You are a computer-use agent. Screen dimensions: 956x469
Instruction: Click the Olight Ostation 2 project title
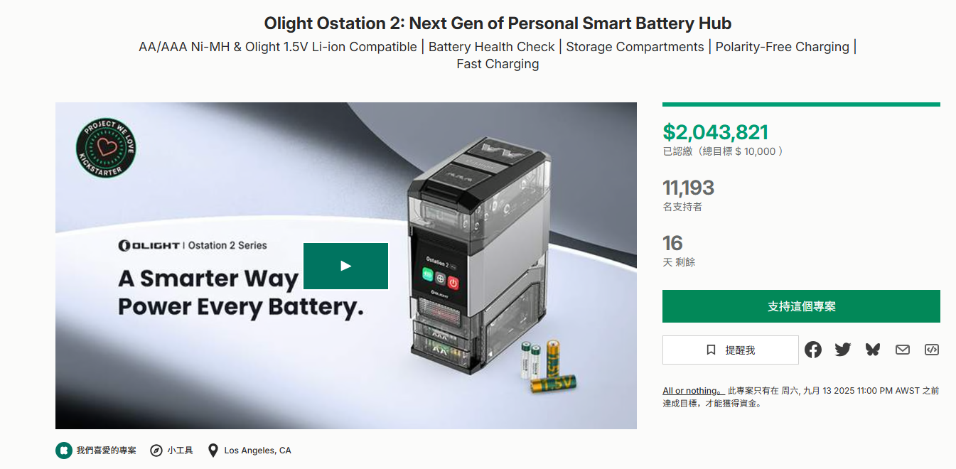[x=498, y=23]
